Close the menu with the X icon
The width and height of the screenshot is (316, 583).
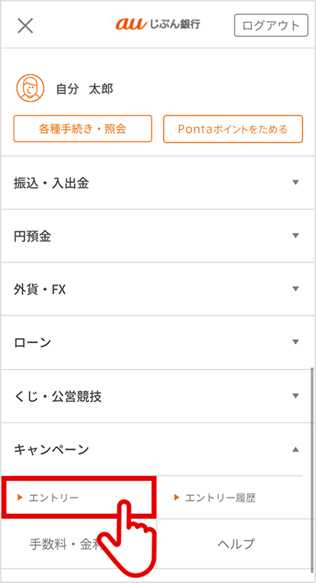[x=25, y=26]
